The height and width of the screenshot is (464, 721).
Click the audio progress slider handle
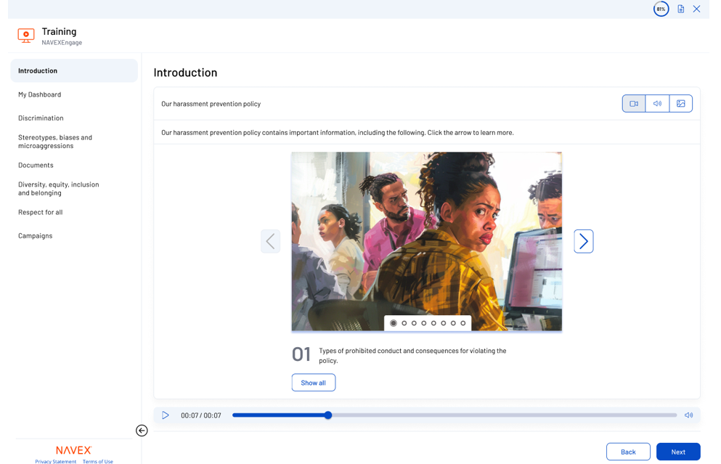[x=328, y=415]
